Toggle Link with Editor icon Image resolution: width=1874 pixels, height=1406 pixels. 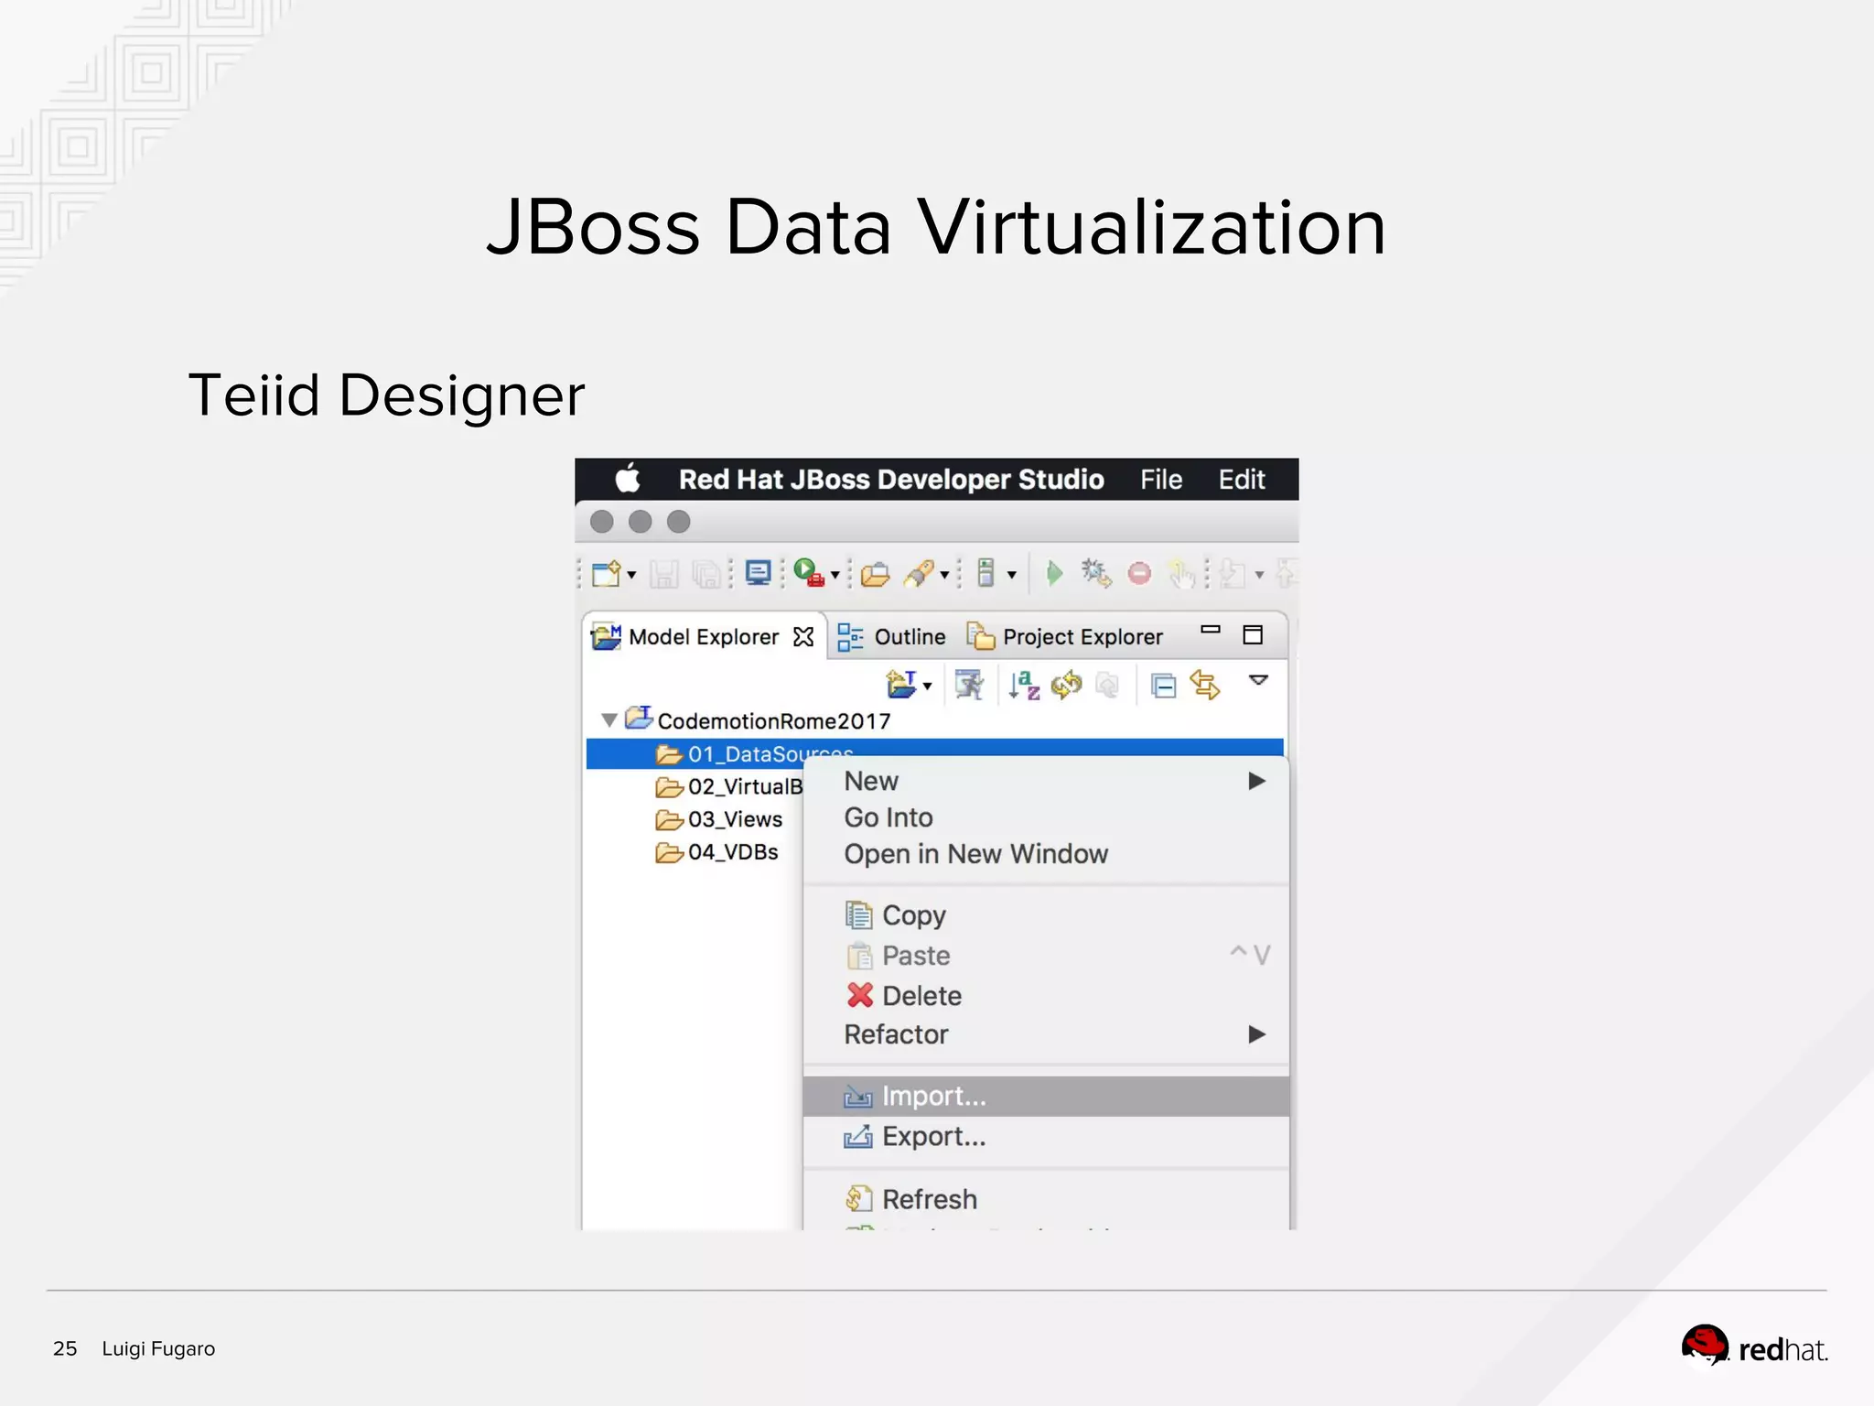pyautogui.click(x=1204, y=685)
